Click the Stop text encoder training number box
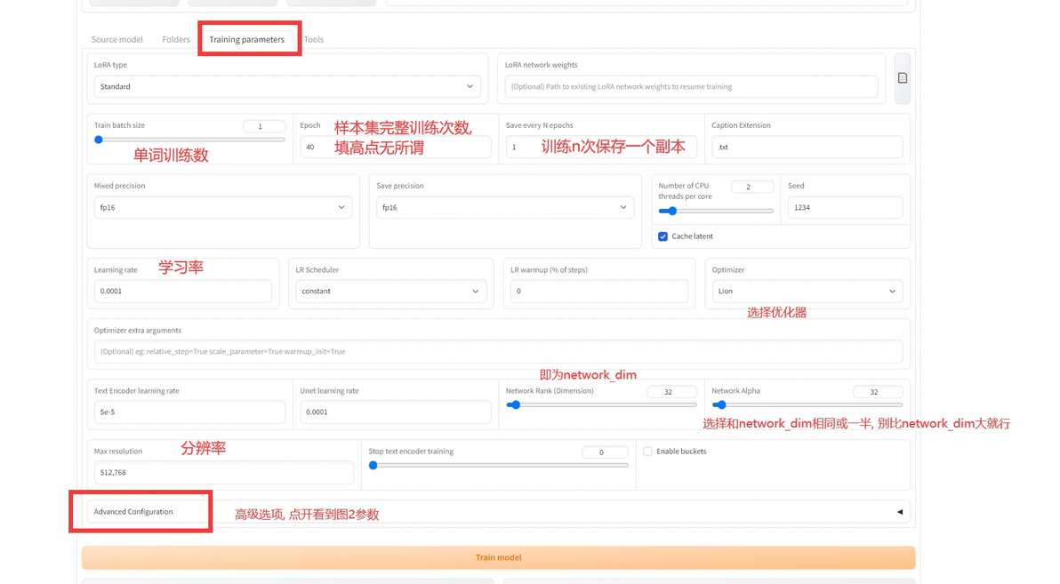This screenshot has width=1060, height=584. click(605, 452)
